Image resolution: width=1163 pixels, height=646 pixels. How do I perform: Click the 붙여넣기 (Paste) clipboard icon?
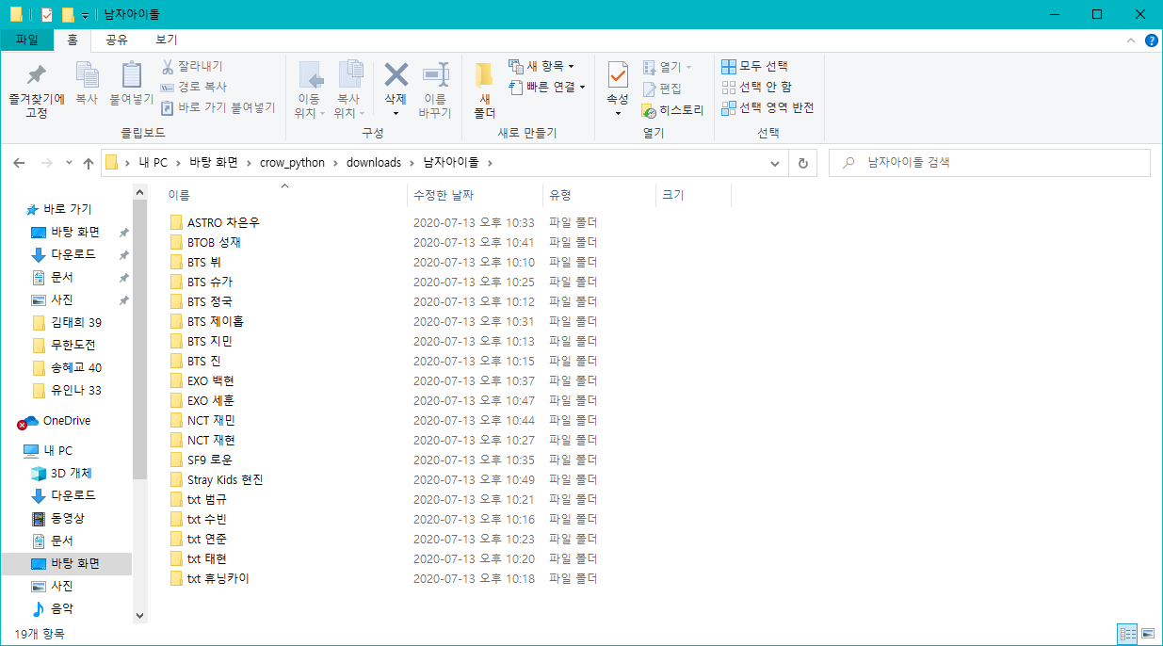(131, 83)
